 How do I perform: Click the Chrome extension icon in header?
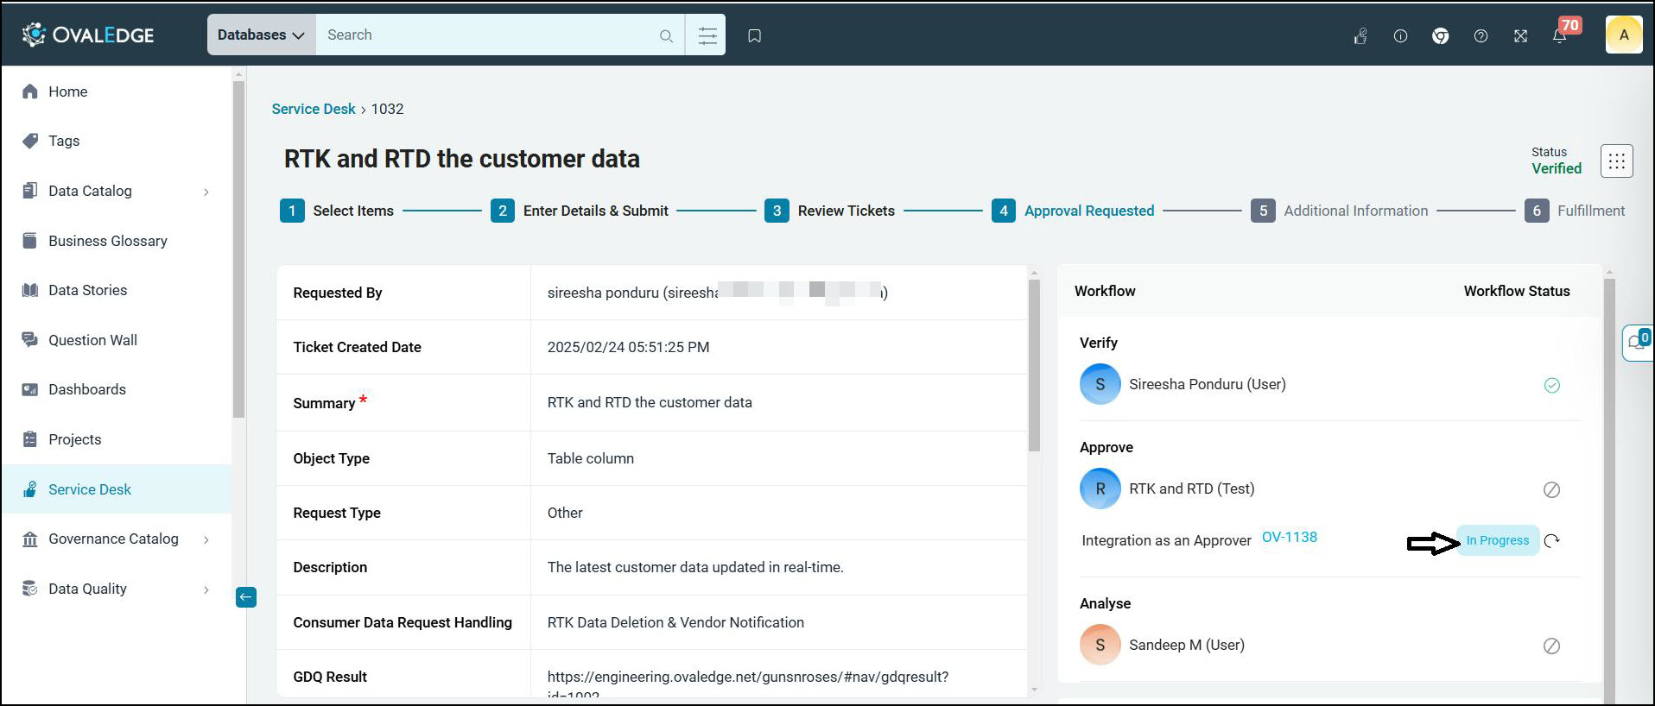[1440, 36]
